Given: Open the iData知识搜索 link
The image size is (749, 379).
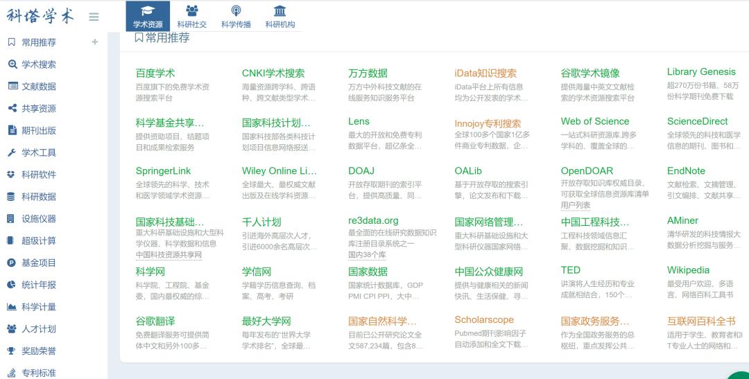Looking at the screenshot, I should 485,73.
